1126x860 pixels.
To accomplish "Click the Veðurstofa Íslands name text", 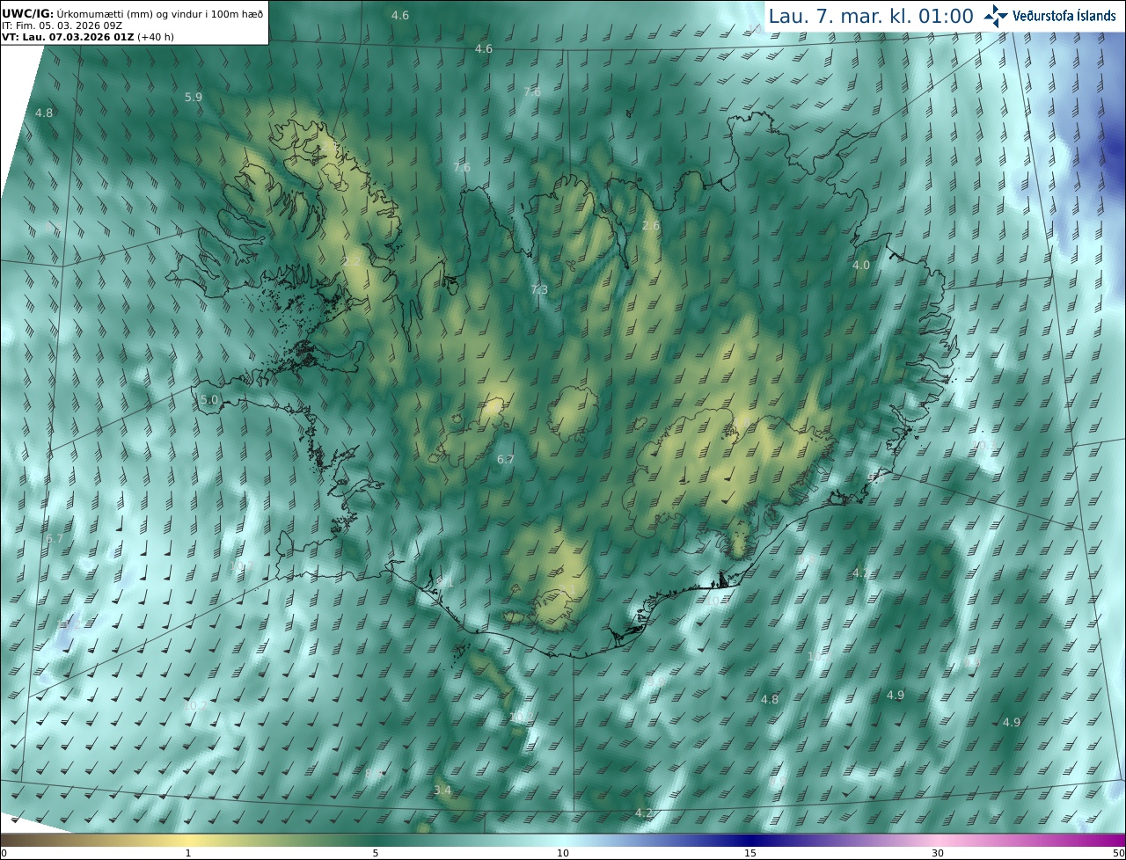I will (1064, 16).
